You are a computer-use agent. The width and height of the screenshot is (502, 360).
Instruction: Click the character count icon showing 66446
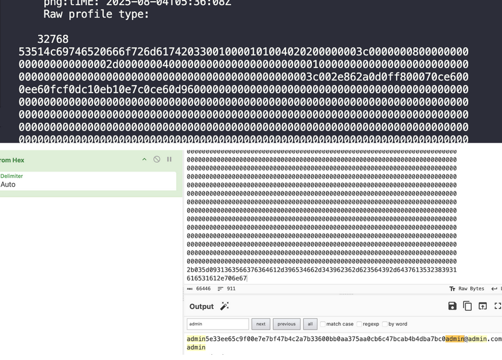[190, 289]
